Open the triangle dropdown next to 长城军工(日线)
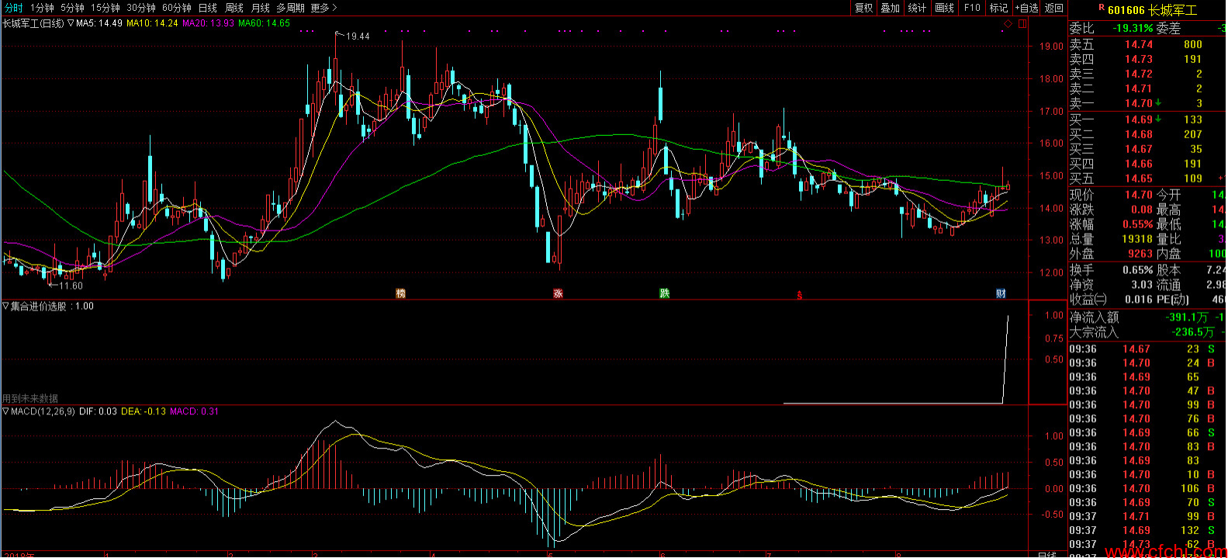1228x558 pixels. [71, 23]
